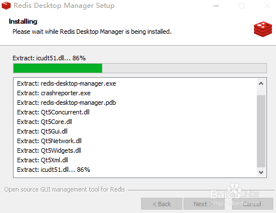
Task: Click the scroll-down arrow in the log list
Action: point(261,172)
